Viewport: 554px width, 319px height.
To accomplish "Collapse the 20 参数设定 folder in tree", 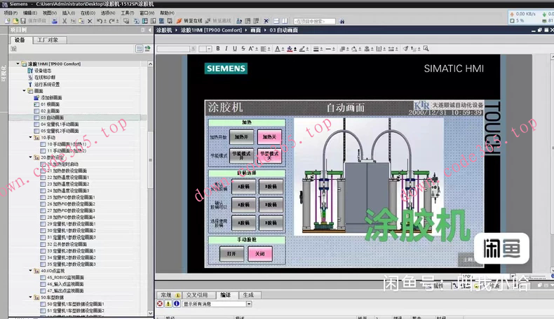I will pos(32,157).
